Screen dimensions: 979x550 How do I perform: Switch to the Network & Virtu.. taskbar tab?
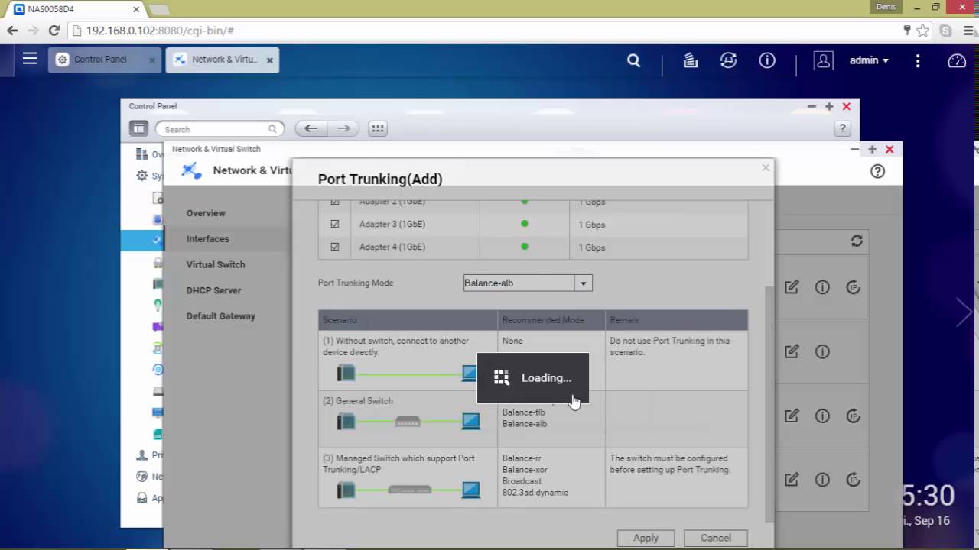[x=223, y=60]
